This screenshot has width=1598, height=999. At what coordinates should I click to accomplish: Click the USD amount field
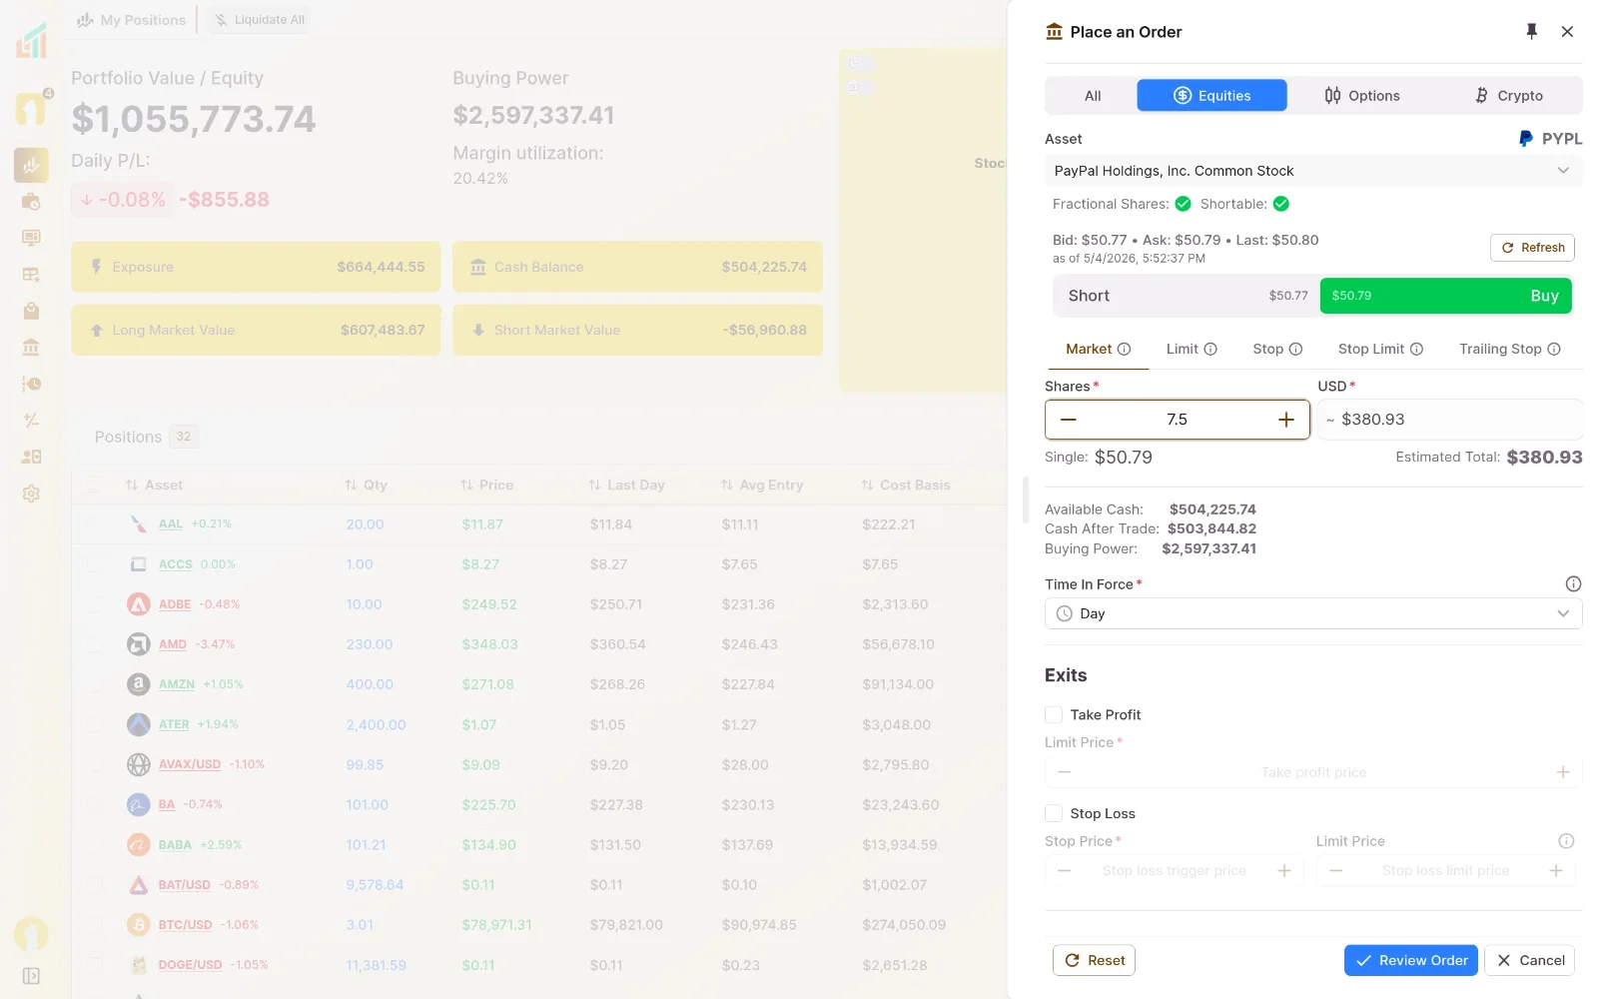pyautogui.click(x=1449, y=420)
